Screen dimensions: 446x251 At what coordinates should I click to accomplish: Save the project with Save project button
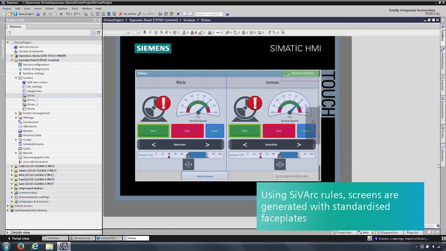(23, 14)
